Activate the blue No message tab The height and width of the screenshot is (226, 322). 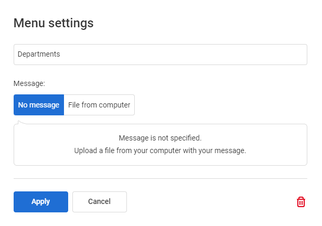(39, 105)
